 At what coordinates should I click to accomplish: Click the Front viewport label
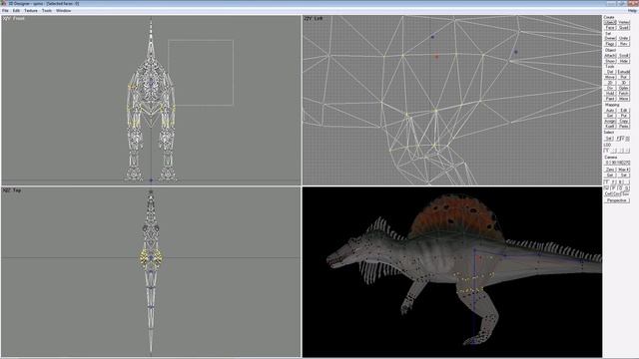point(14,18)
